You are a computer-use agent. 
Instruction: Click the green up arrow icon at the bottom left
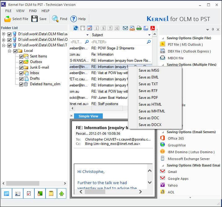pyautogui.click(x=62, y=193)
